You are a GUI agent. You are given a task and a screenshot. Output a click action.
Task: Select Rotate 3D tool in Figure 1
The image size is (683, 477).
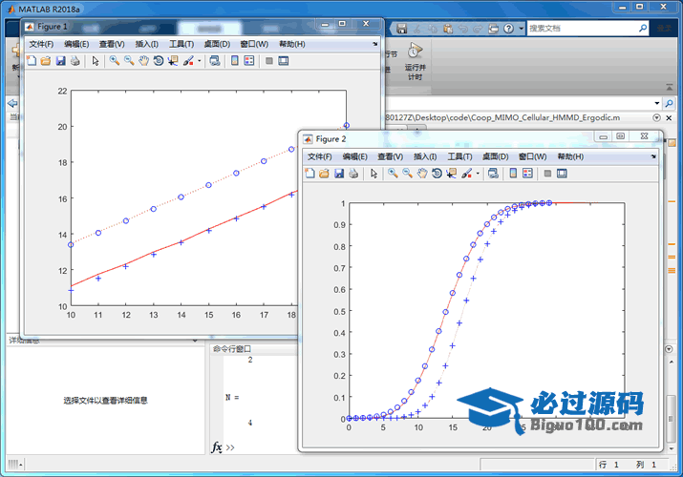pyautogui.click(x=159, y=61)
